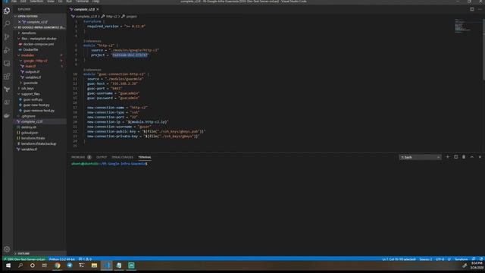
Task: Change the Terraform language mode in status bar
Action: (x=461, y=259)
